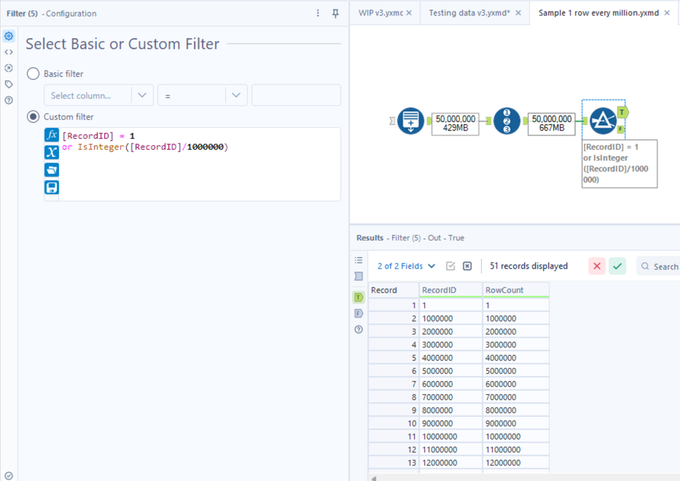Click the fx functions icon in expression editor
680x481 pixels.
pos(52,135)
